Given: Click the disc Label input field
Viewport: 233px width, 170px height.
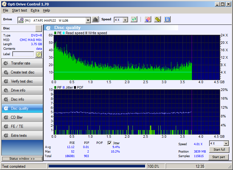Looking at the screenshot, I should (x=23, y=54).
